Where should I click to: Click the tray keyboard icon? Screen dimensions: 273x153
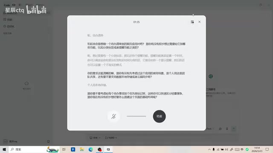pos(237,149)
